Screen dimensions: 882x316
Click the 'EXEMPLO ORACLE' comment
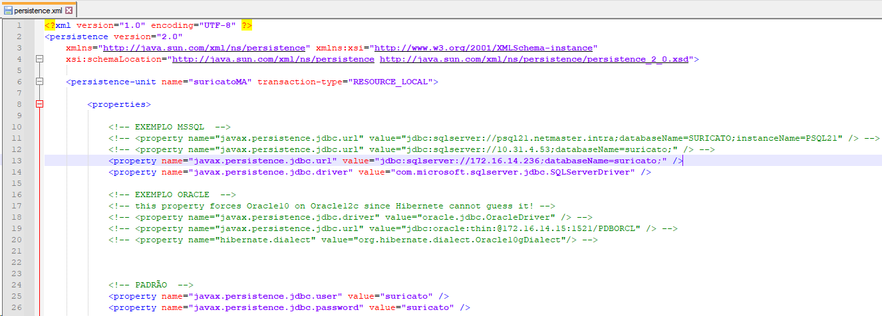[172, 195]
